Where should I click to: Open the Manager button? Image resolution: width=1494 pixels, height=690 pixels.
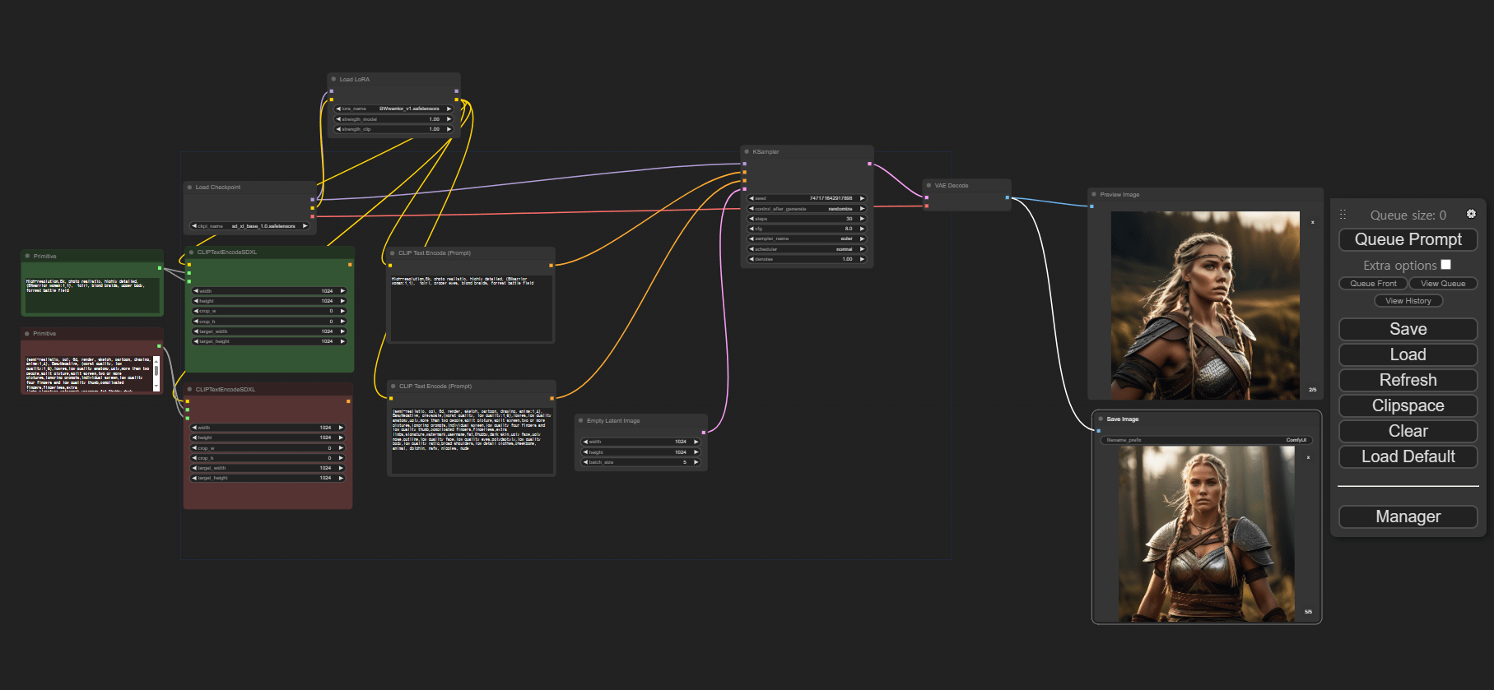tap(1408, 516)
